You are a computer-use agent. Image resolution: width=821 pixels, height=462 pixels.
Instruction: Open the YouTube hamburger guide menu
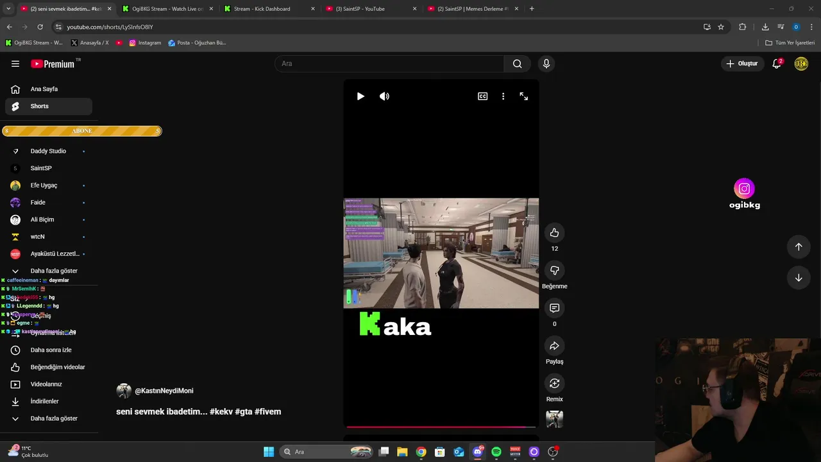(15, 64)
